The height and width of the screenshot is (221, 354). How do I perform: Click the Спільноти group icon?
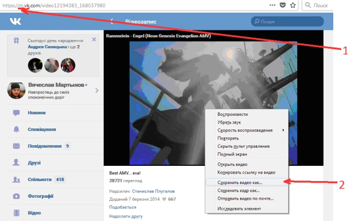[16, 180]
